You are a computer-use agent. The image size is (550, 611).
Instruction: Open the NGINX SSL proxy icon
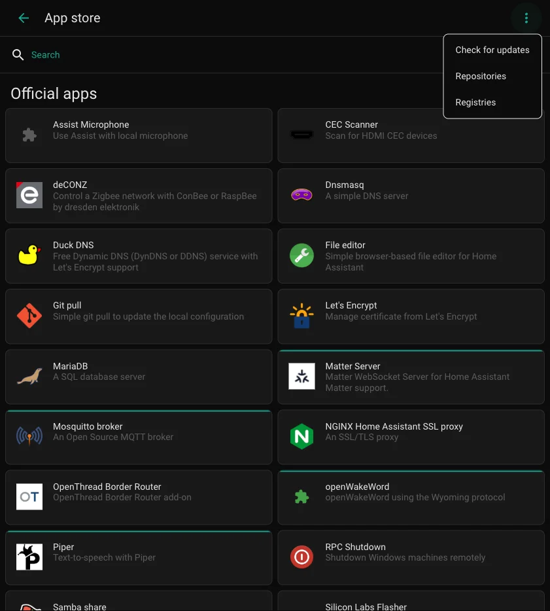point(301,437)
